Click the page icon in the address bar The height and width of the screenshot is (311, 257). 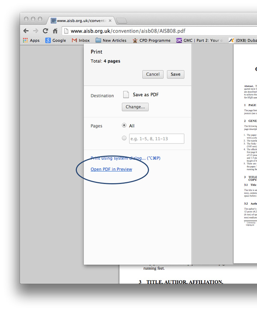pos(66,31)
